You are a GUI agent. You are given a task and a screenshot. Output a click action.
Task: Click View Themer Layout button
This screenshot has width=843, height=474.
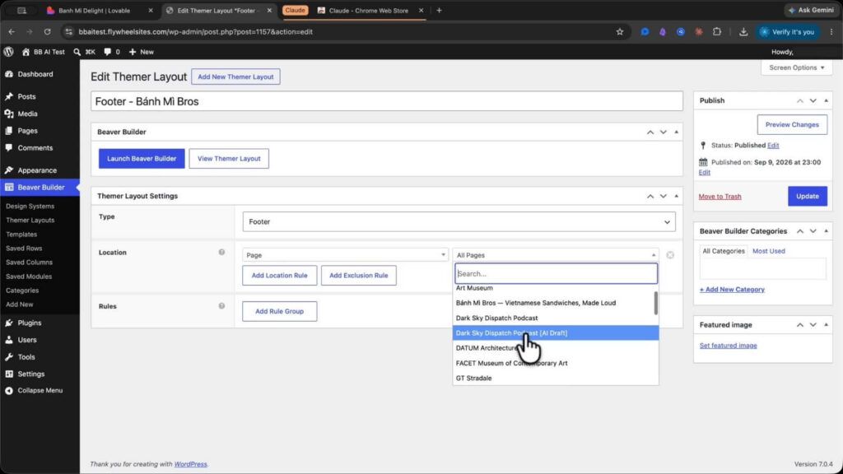(229, 159)
